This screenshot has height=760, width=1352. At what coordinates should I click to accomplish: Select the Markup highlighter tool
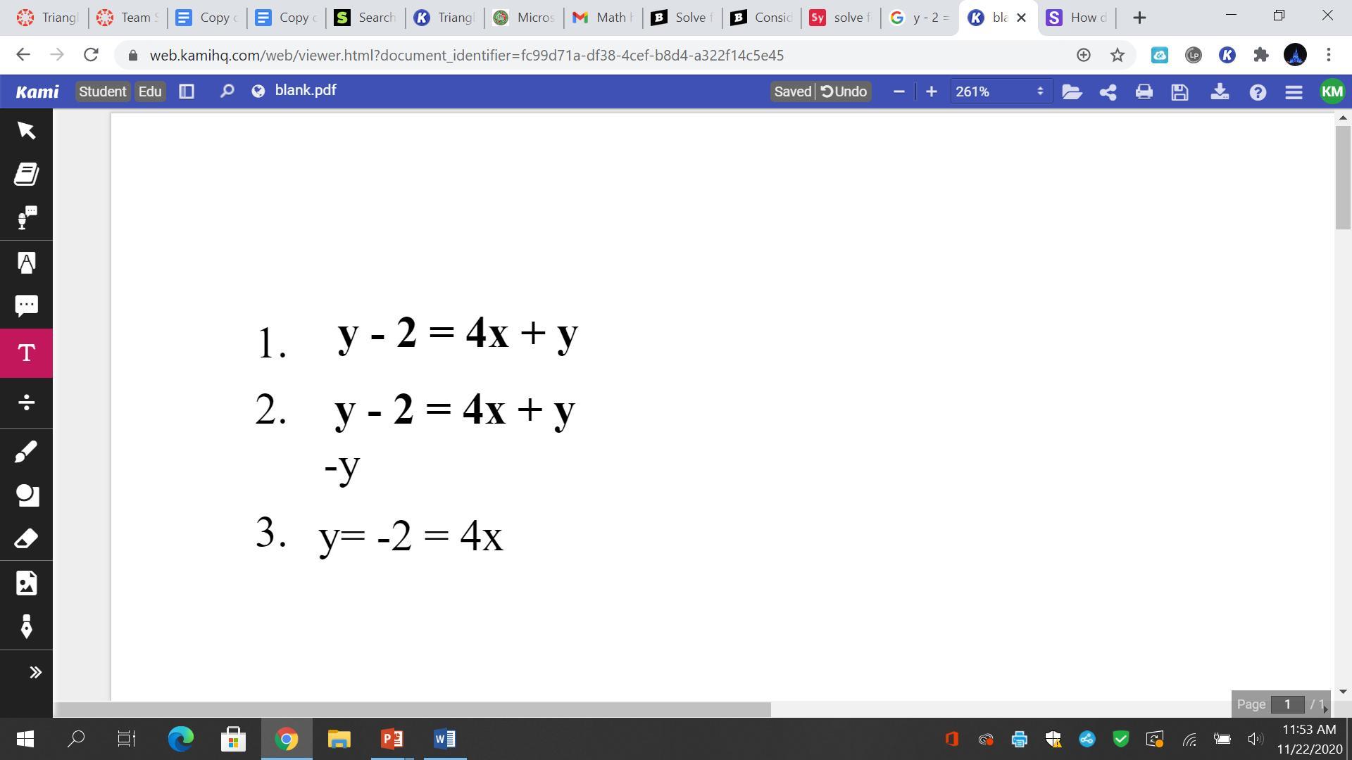pyautogui.click(x=26, y=262)
